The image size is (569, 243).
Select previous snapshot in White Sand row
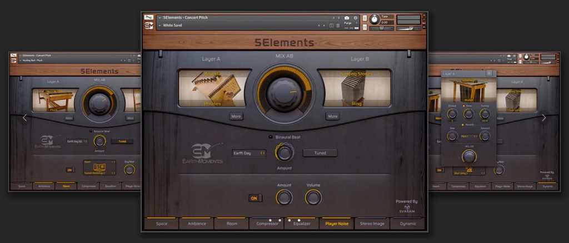tap(320, 26)
